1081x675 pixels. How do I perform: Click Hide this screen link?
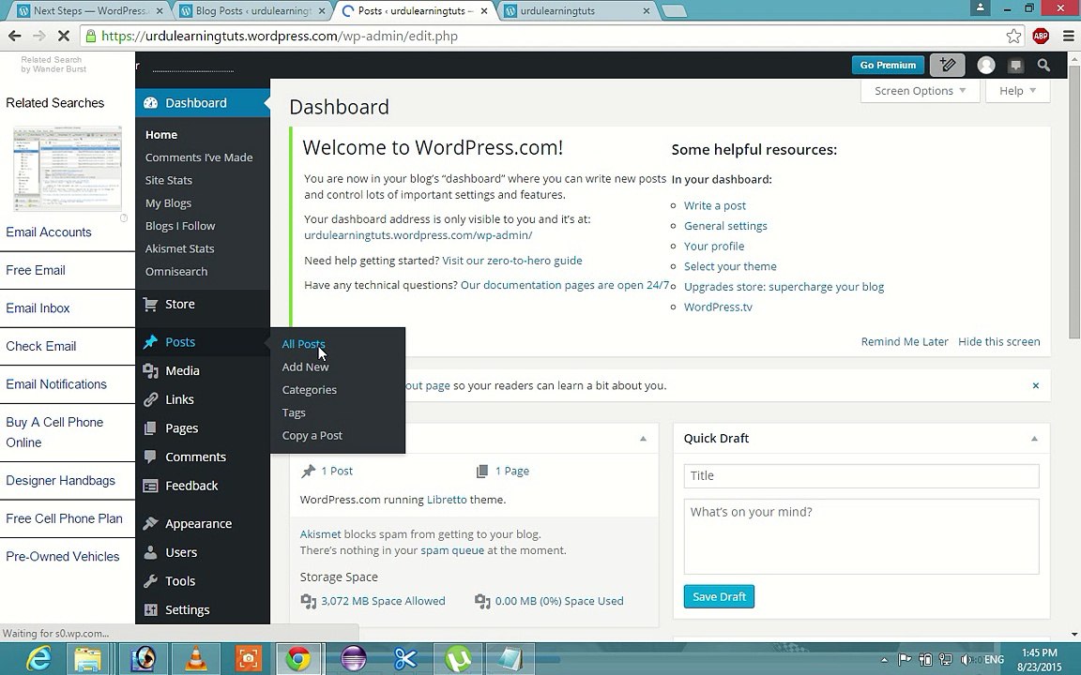click(x=999, y=341)
